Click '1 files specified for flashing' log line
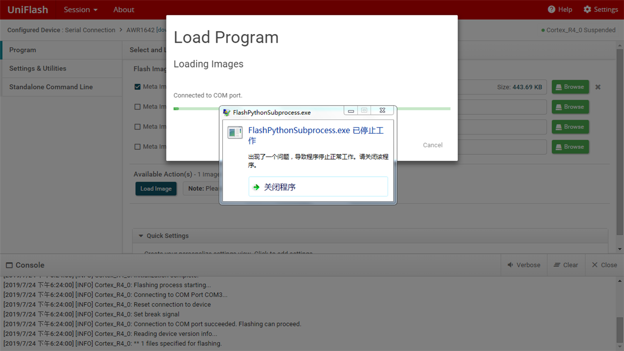 [113, 343]
